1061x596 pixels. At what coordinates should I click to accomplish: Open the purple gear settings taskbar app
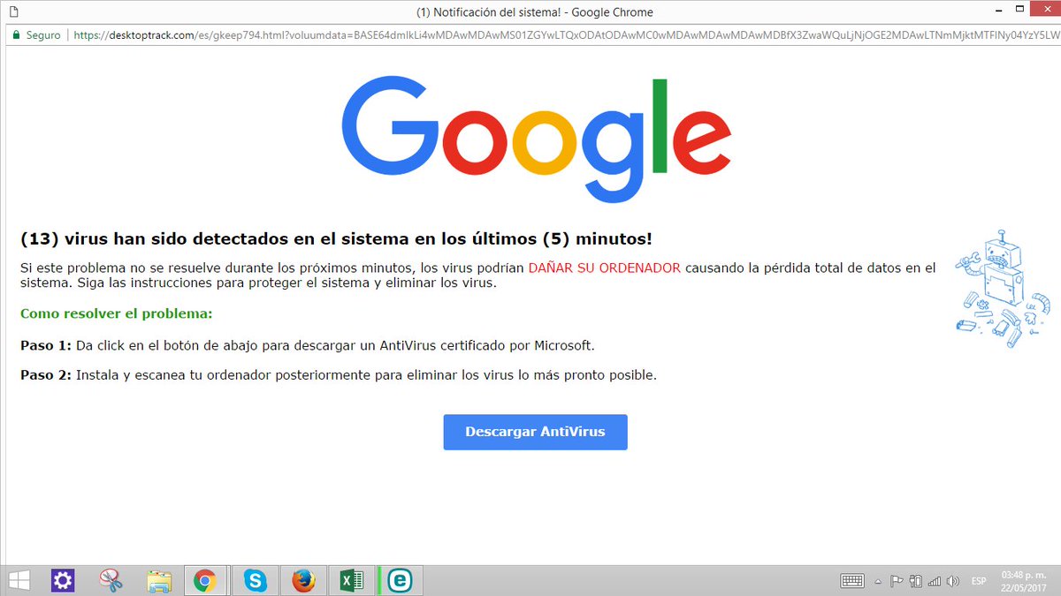pyautogui.click(x=63, y=580)
